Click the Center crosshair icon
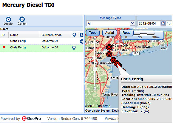This screenshot has height=123, width=173. point(22,19)
